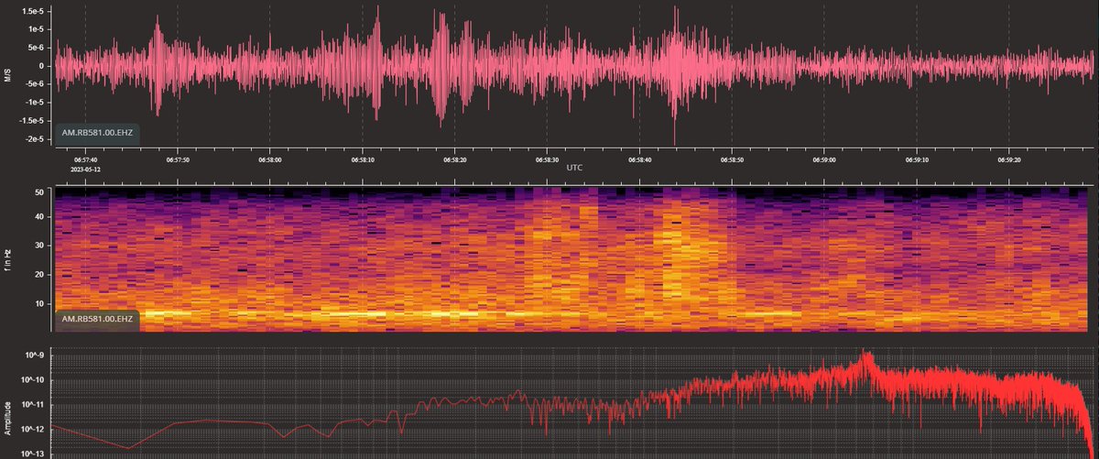Select the 06:58:50 time tick label
This screenshot has height=459, width=1099.
pos(732,158)
